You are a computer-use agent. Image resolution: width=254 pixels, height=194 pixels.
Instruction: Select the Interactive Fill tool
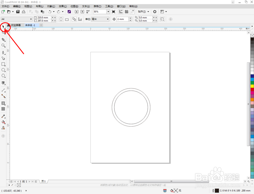[3, 122]
